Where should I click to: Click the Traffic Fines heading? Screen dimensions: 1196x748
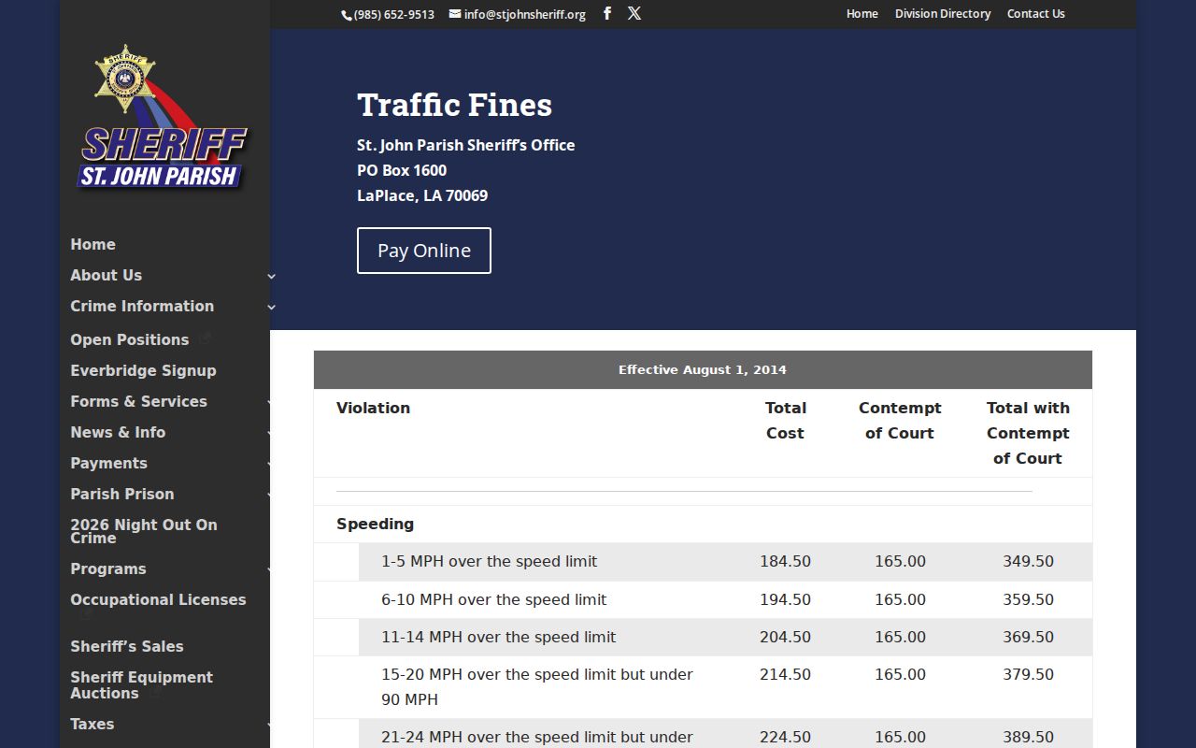(454, 105)
